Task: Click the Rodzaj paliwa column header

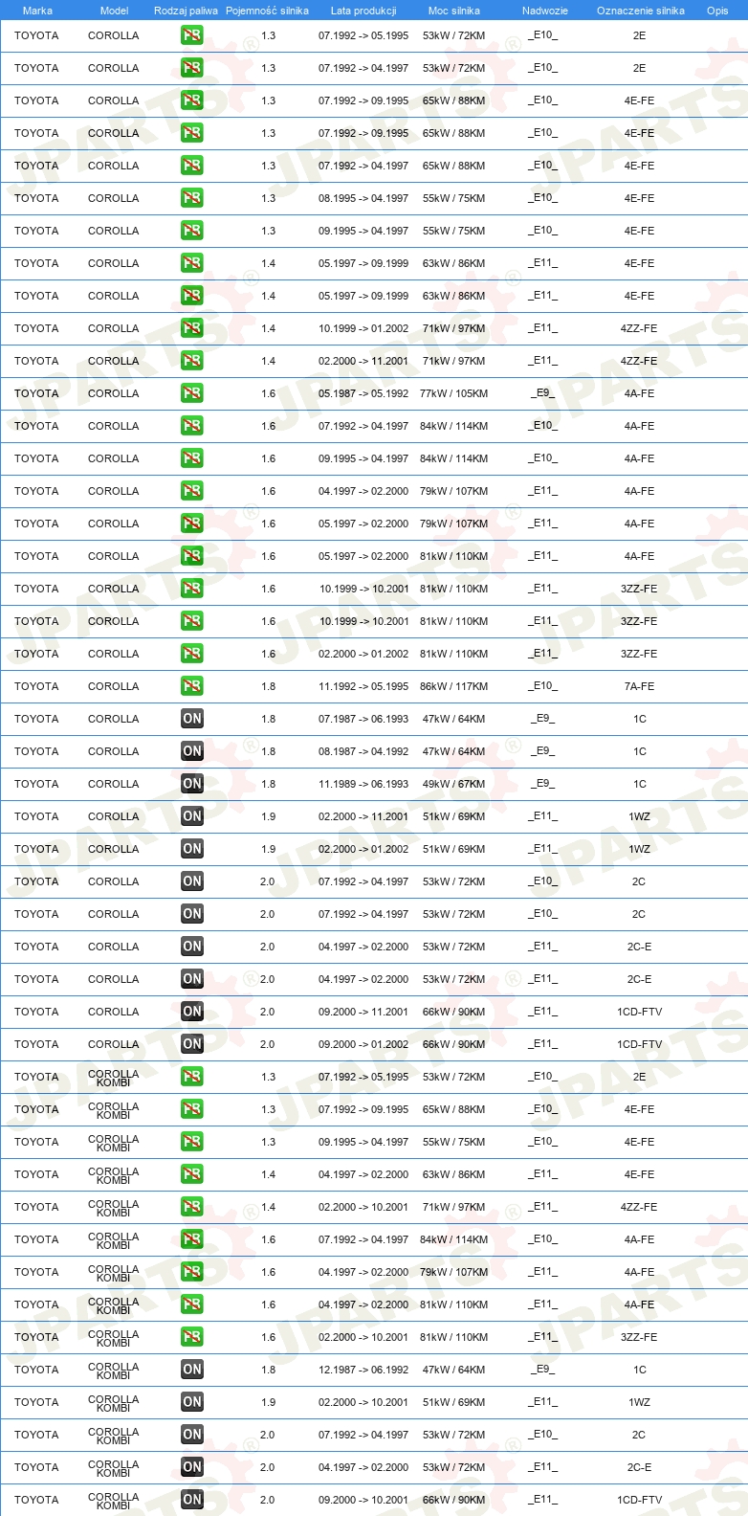Action: [x=186, y=11]
